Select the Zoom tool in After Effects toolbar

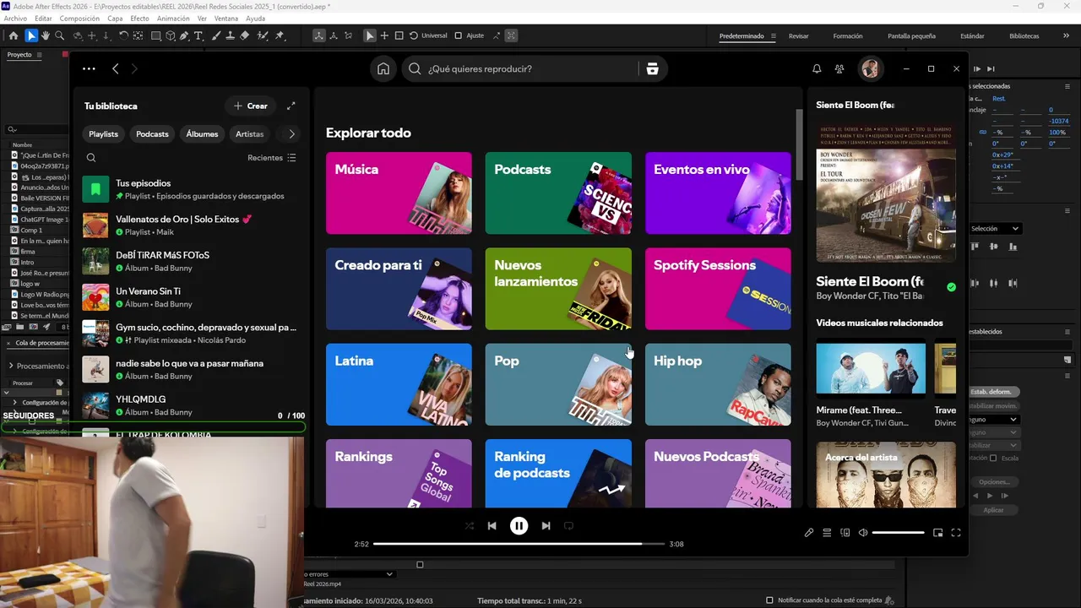coord(59,35)
